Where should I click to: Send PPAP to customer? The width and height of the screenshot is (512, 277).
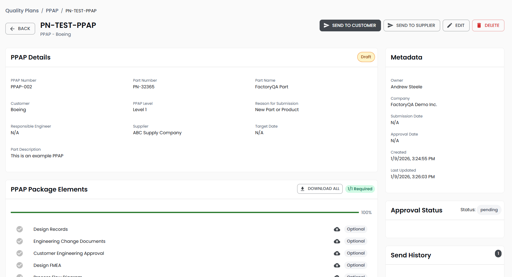pyautogui.click(x=350, y=25)
